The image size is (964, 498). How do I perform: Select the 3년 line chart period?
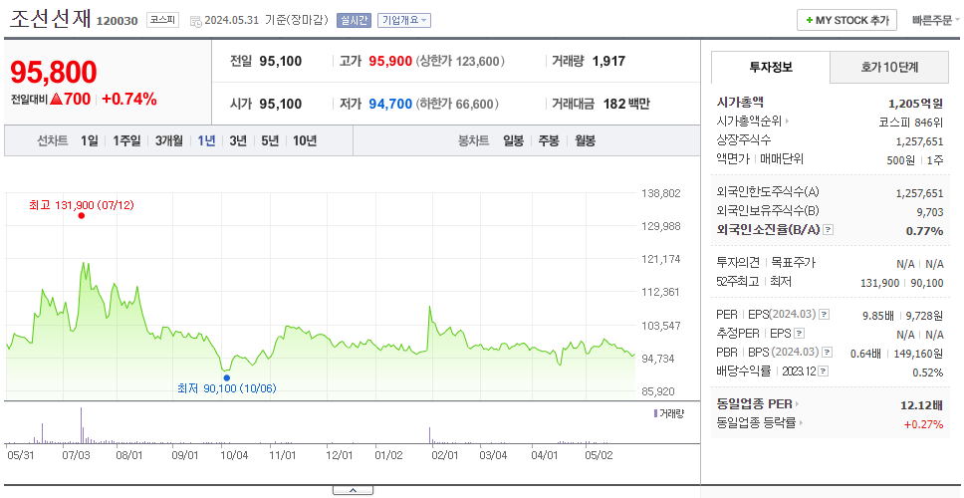pos(238,140)
